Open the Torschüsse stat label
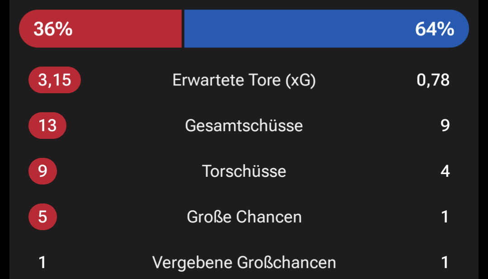The image size is (488, 279). point(244,171)
